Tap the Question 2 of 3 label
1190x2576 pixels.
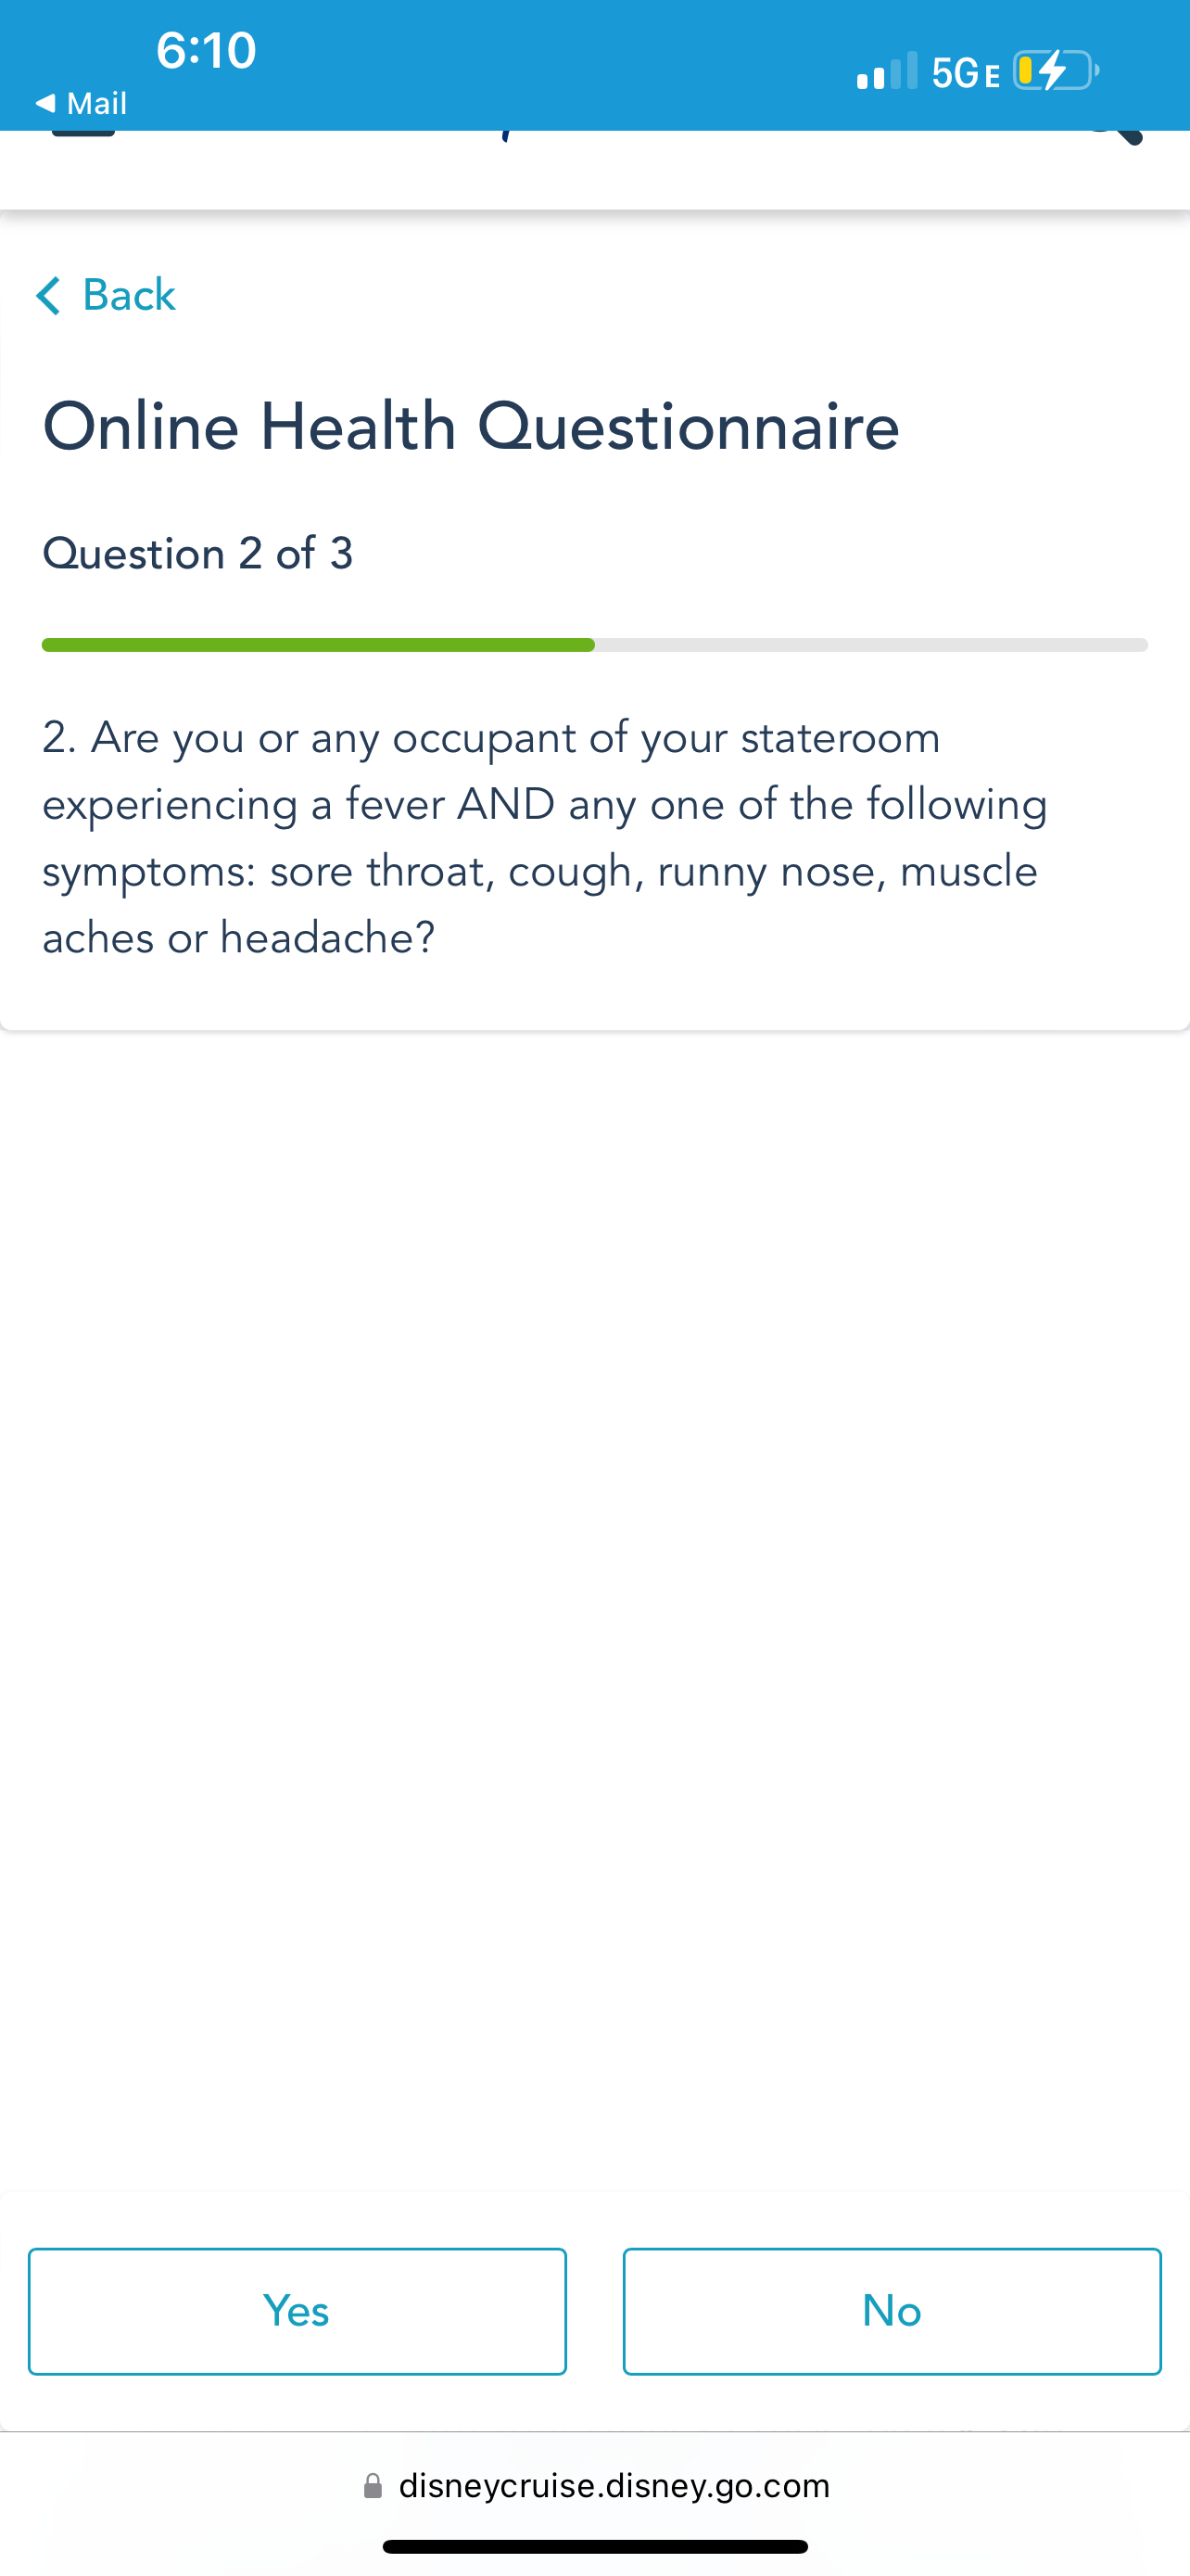(197, 554)
